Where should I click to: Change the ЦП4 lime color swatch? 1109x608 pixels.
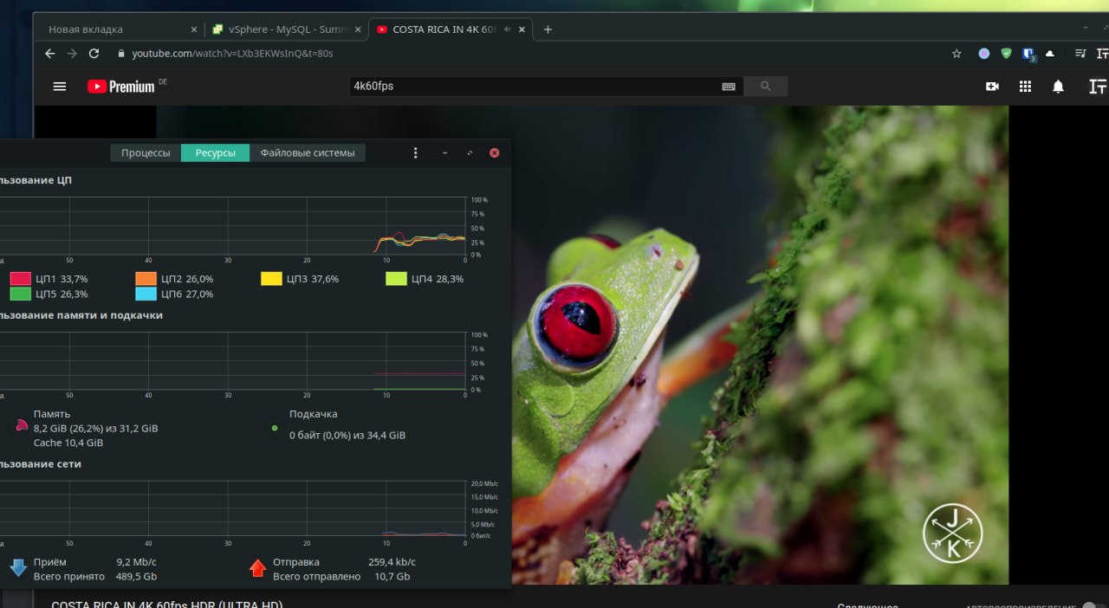pyautogui.click(x=396, y=279)
